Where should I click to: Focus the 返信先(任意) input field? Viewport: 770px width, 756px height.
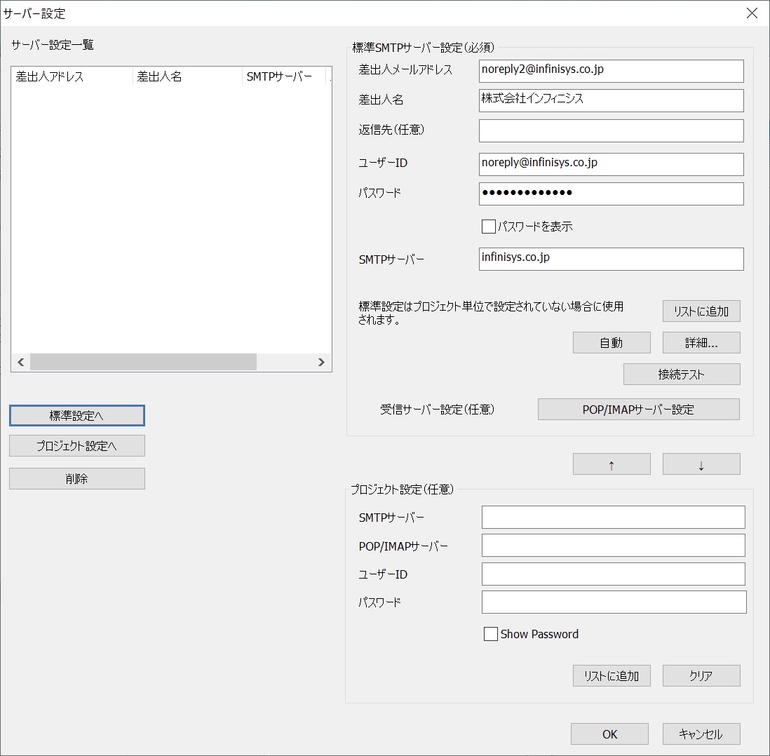611,131
